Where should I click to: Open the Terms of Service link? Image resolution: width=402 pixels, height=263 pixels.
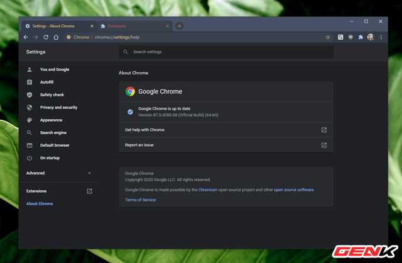tap(140, 200)
